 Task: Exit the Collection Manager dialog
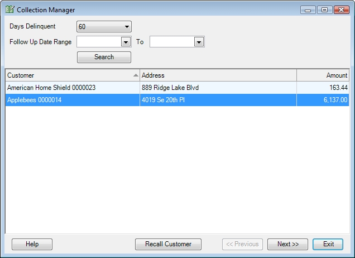[328, 244]
